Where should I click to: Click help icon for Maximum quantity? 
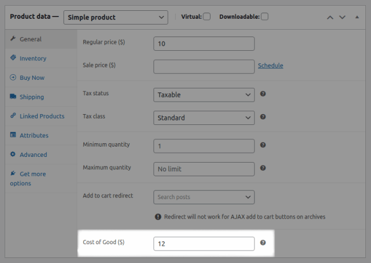click(x=263, y=168)
